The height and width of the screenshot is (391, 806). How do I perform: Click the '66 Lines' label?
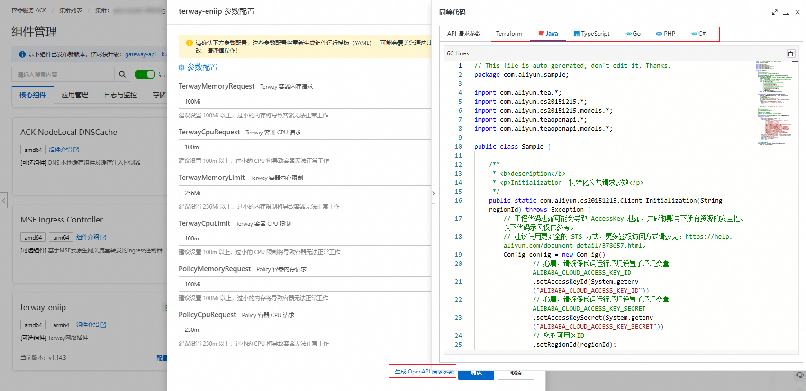click(458, 53)
